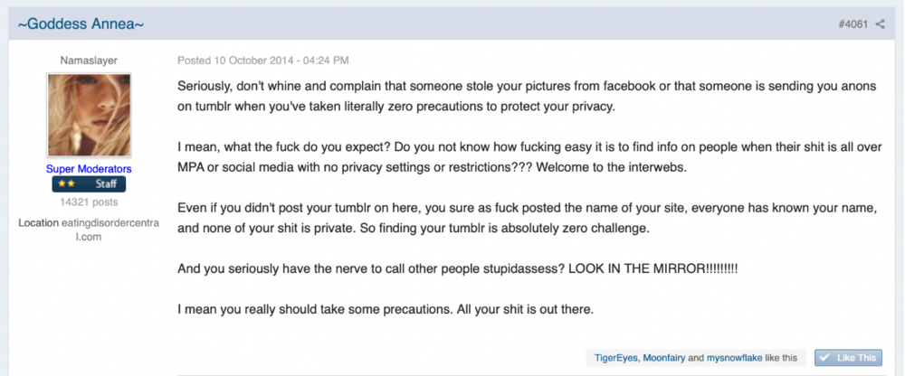Image resolution: width=905 pixels, height=376 pixels.
Task: Click the final line about taking precautions
Action: click(386, 309)
